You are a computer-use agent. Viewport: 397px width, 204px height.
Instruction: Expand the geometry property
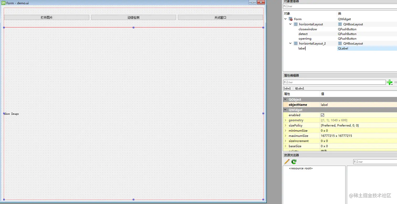tap(286, 120)
